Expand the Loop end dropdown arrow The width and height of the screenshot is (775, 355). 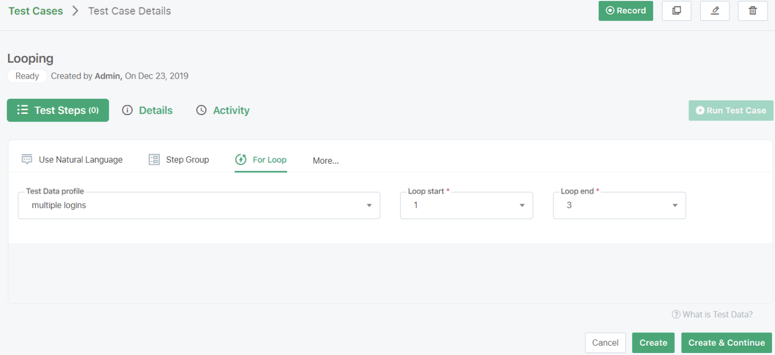coord(675,206)
